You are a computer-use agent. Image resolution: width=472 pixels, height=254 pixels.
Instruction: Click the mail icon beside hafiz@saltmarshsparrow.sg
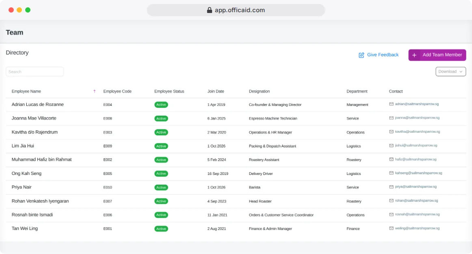tap(391, 159)
